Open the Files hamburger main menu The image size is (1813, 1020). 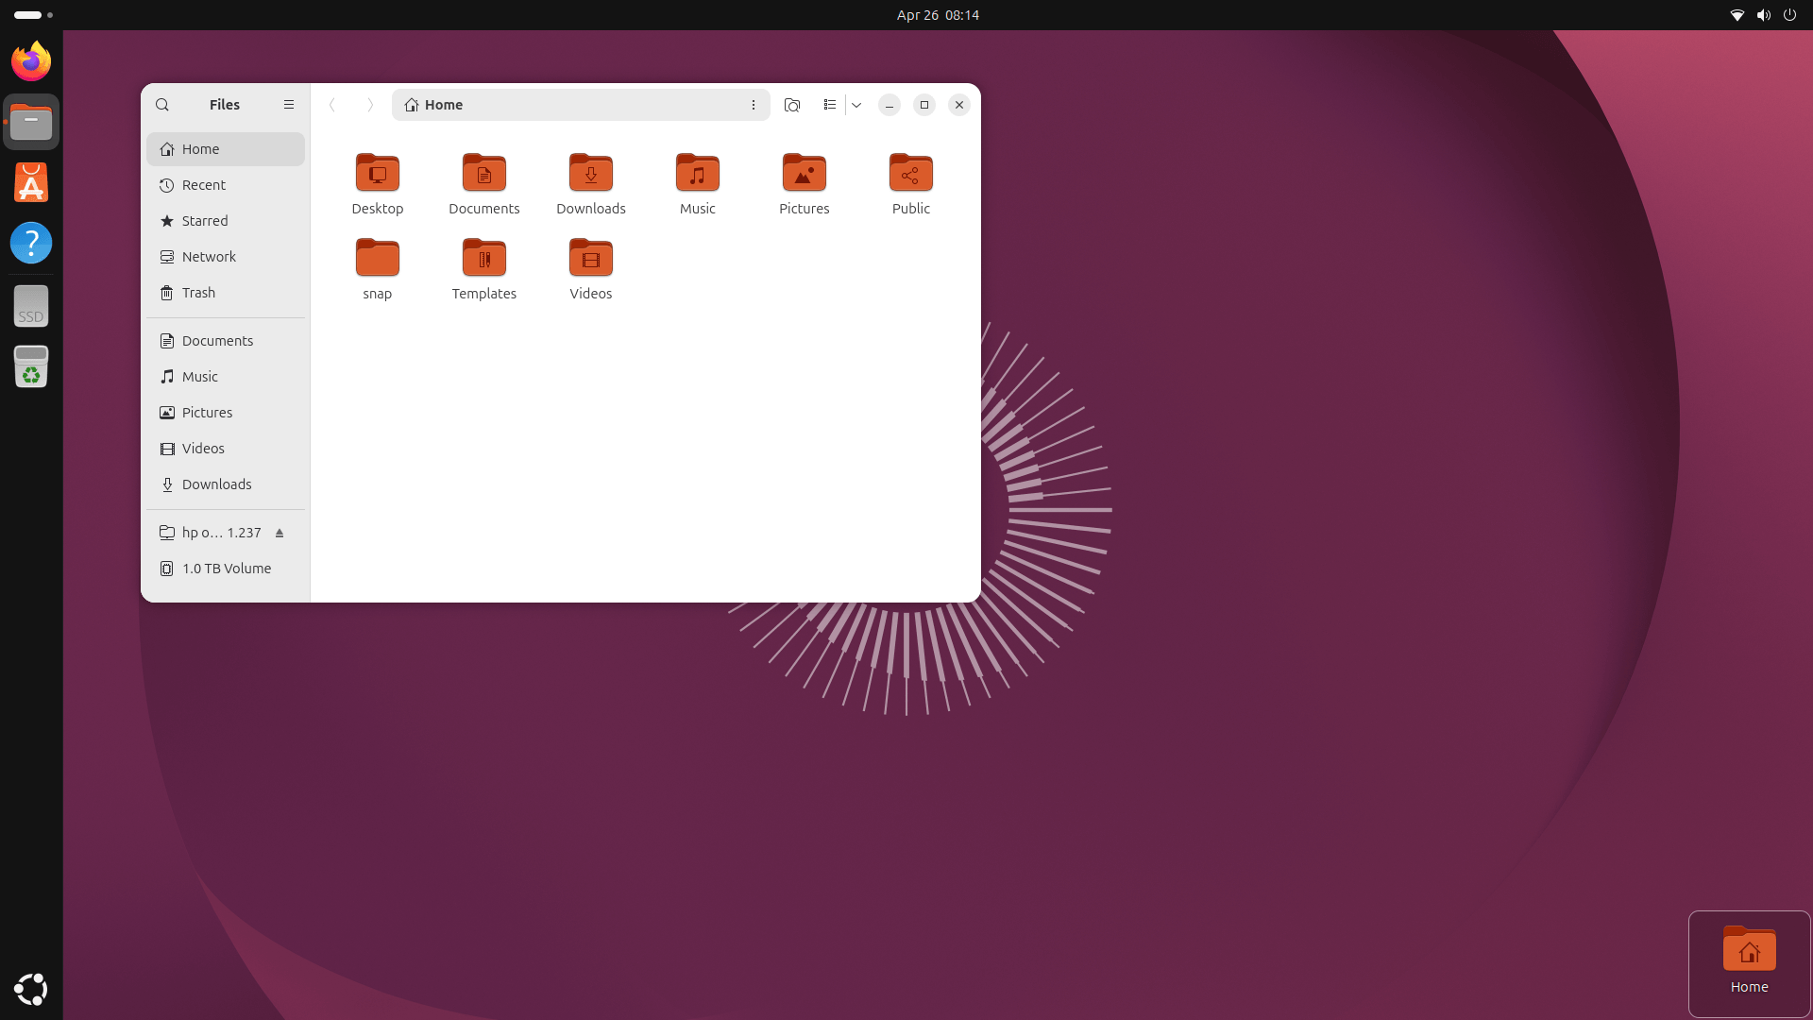tap(289, 105)
